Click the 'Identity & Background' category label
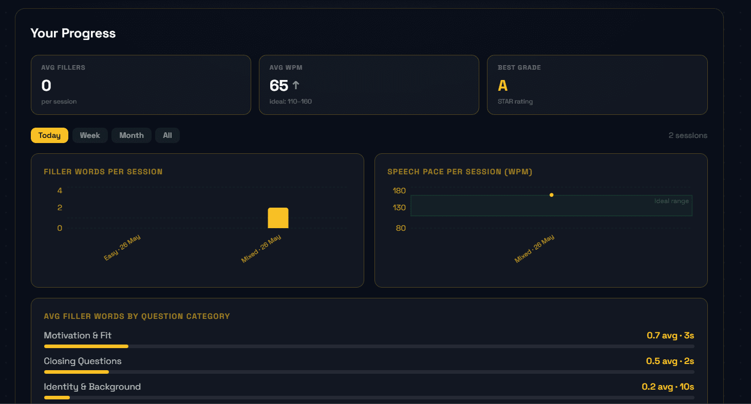Viewport: 751px width, 404px height. [x=92, y=387]
